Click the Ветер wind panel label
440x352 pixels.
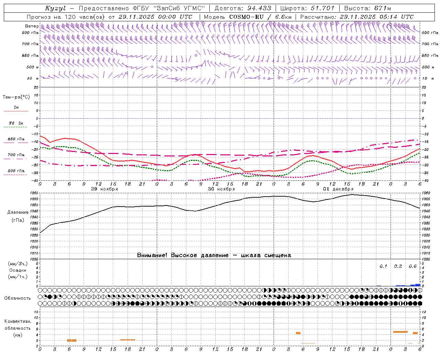coord(32,26)
